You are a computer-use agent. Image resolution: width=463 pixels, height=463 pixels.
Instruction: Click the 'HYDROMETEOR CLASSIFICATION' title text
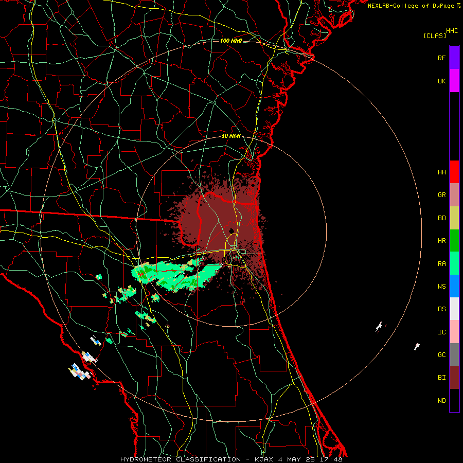181,459
